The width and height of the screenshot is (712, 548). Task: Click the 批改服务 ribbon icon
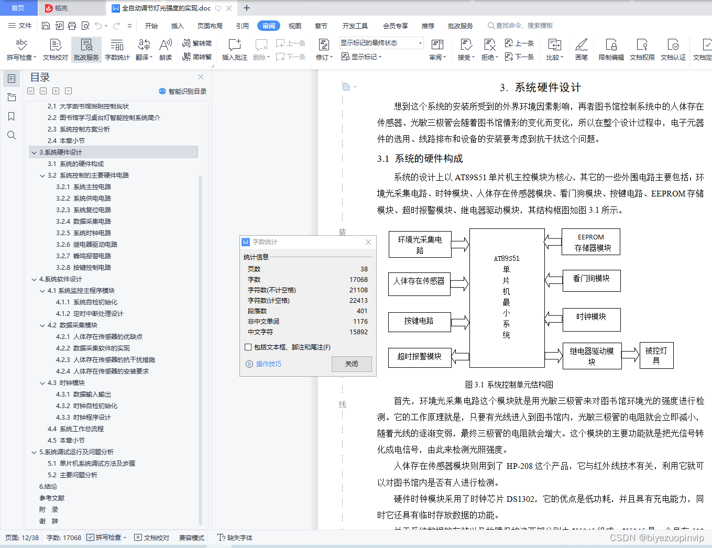[86, 50]
